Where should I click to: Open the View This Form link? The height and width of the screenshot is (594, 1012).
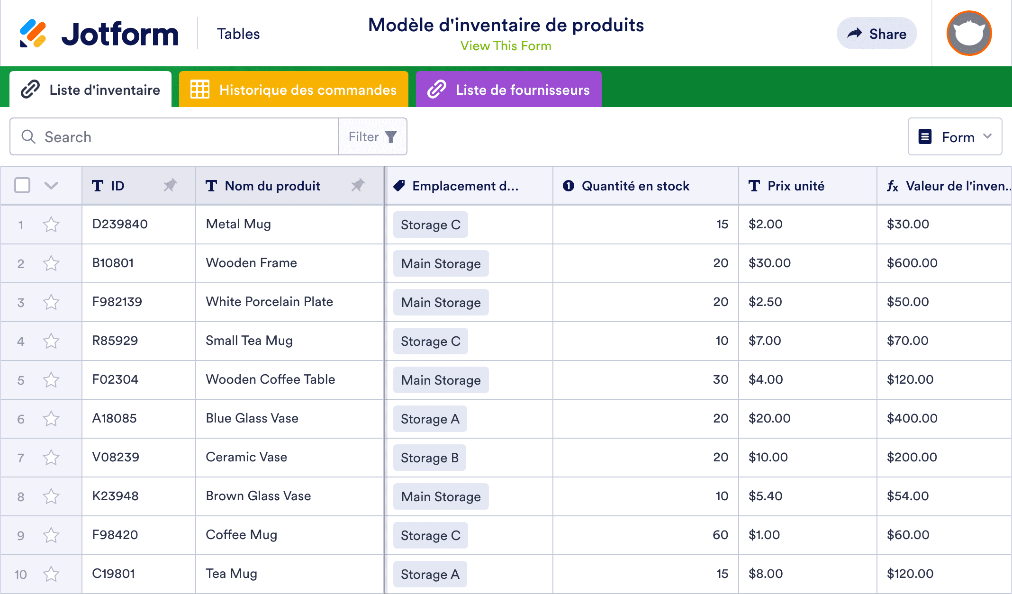tap(506, 46)
